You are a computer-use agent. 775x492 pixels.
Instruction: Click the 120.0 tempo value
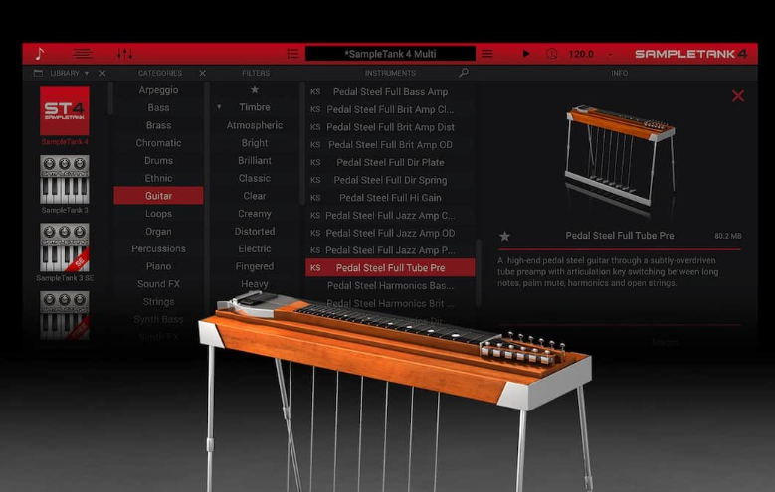click(581, 54)
